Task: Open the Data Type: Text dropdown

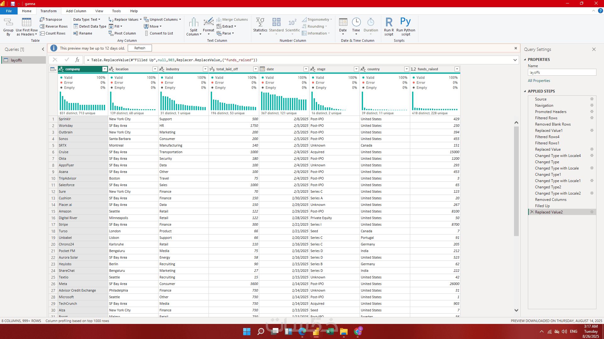Action: 87,19
